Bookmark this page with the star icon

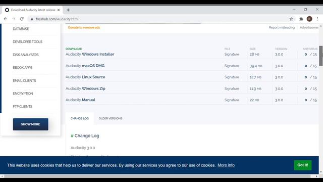(291, 19)
